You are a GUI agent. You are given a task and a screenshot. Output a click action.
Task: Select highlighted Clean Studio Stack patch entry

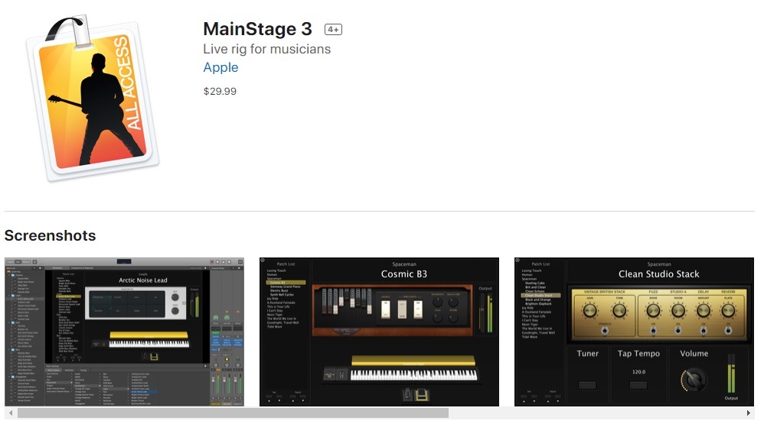point(540,295)
